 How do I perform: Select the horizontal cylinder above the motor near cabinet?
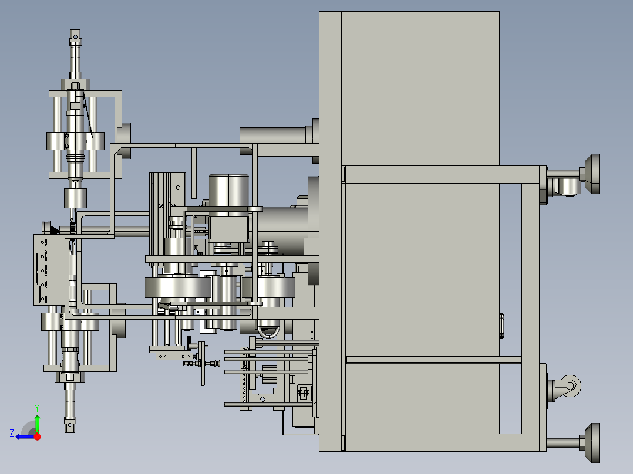point(273,135)
